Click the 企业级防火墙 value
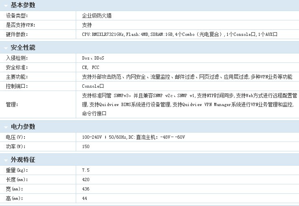The height and width of the screenshot is (206, 299). click(97, 16)
